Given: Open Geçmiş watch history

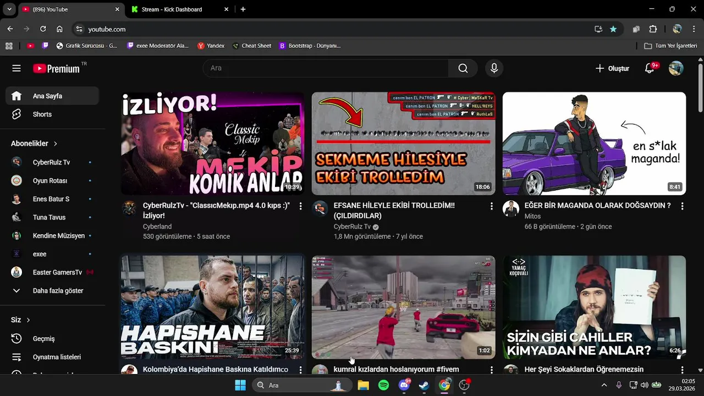Looking at the screenshot, I should [52, 339].
